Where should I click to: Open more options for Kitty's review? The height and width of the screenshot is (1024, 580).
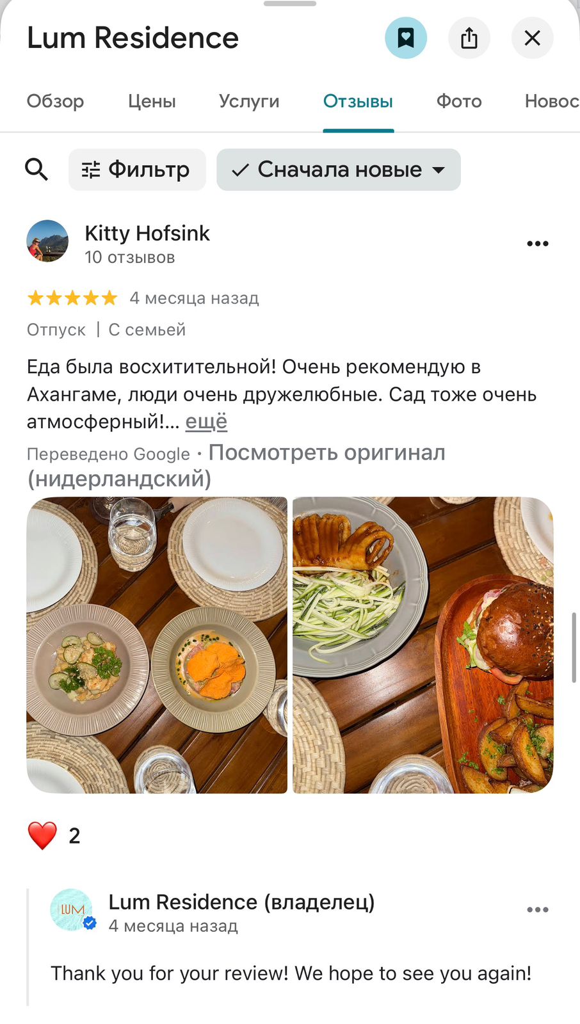click(x=538, y=243)
